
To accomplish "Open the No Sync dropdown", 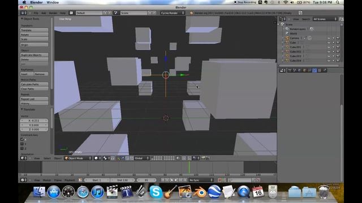I will point(201,180).
